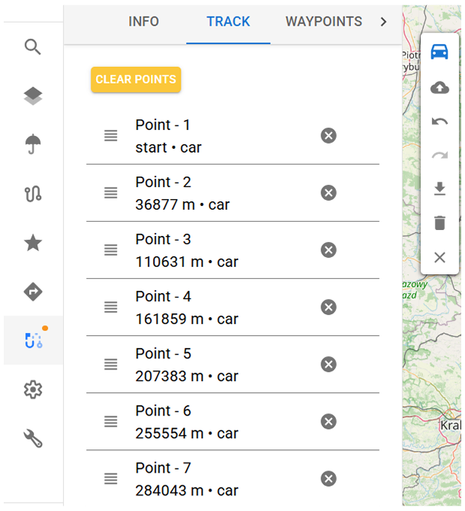Image resolution: width=465 pixels, height=511 pixels.
Task: Open navigation directions sidebar icon
Action: pyautogui.click(x=32, y=292)
